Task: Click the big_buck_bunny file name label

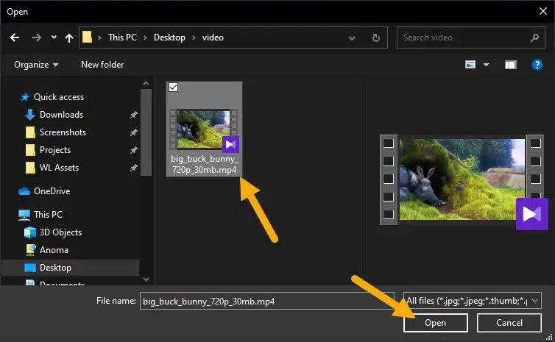Action: (x=204, y=164)
